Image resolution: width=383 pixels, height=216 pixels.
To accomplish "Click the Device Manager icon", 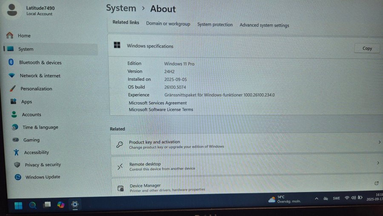I will click(121, 188).
